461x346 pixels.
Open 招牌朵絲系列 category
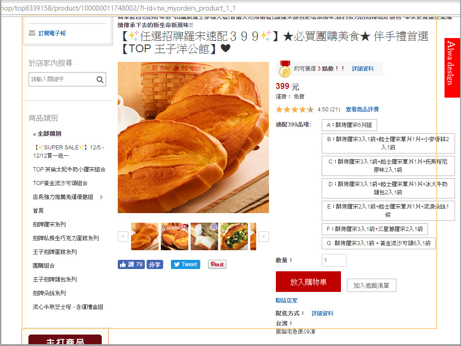[x=49, y=293]
